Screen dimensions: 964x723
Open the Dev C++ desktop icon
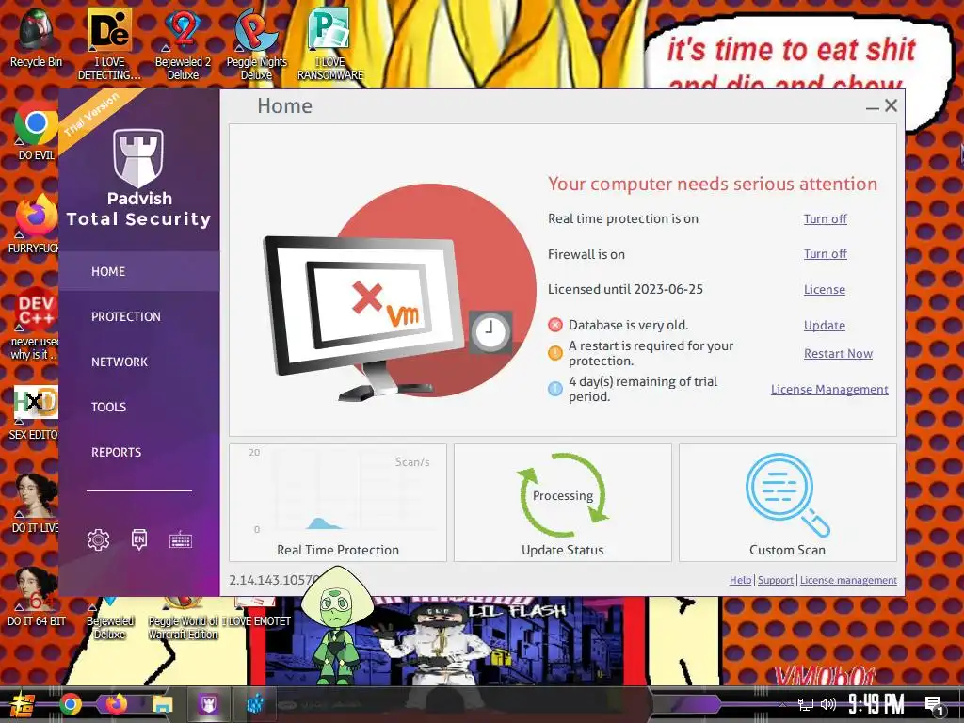click(x=36, y=323)
